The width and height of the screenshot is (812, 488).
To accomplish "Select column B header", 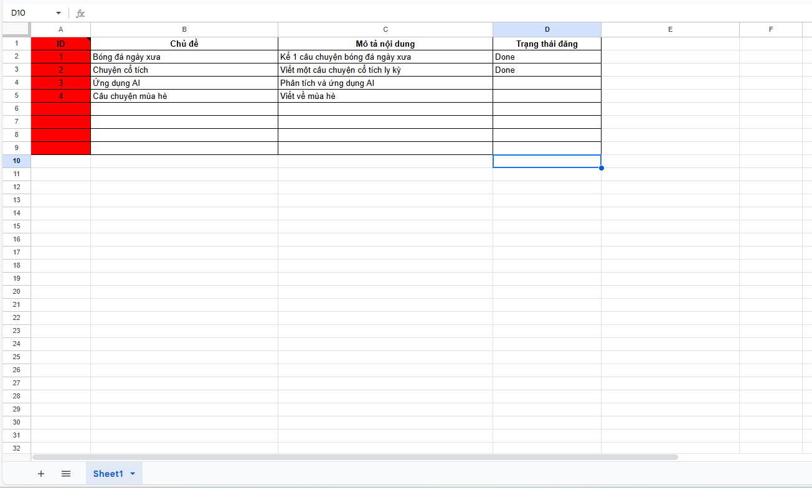I will (x=184, y=29).
